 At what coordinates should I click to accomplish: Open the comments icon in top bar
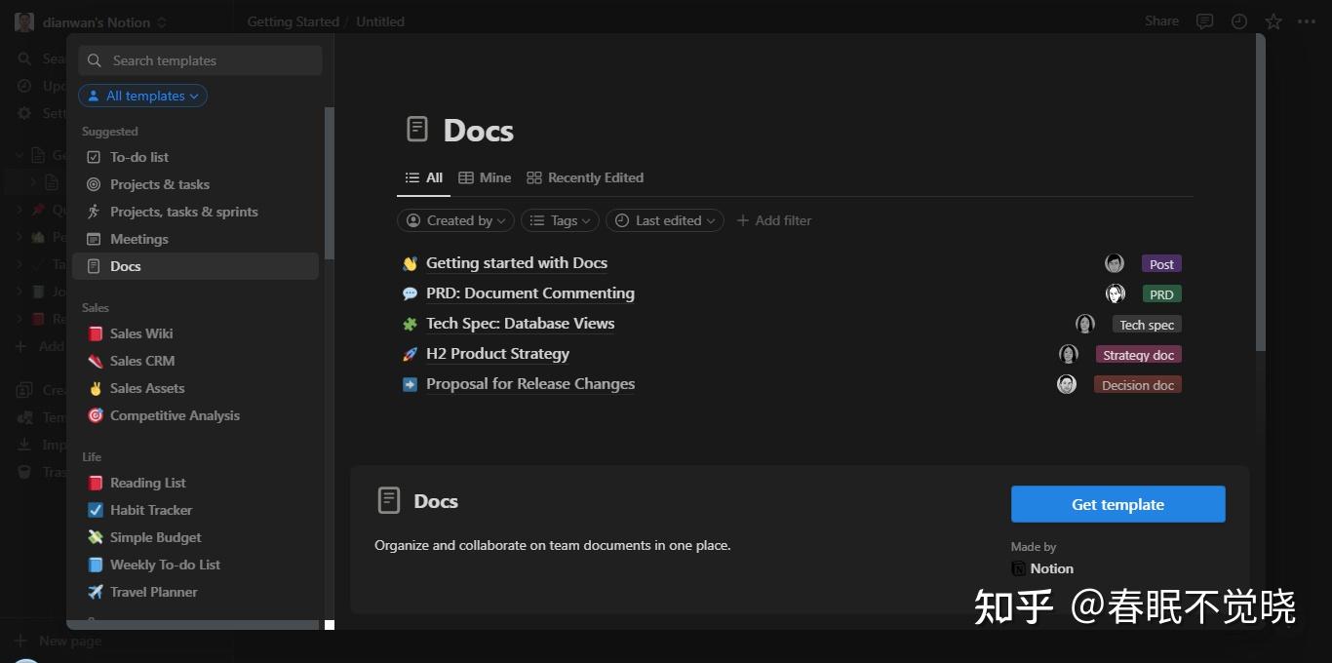tap(1204, 21)
